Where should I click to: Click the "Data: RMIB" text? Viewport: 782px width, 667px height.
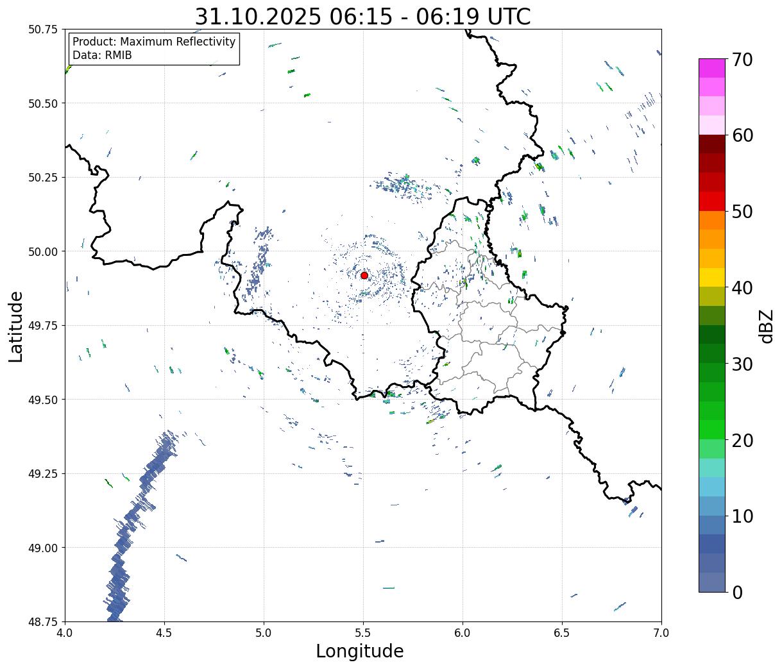tap(102, 55)
